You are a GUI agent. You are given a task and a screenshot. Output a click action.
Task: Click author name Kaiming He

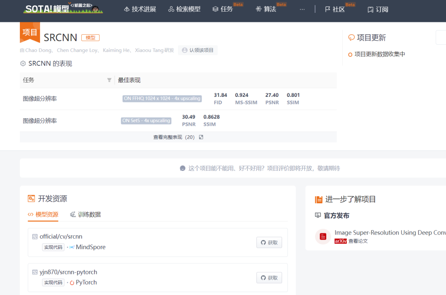tap(116, 50)
